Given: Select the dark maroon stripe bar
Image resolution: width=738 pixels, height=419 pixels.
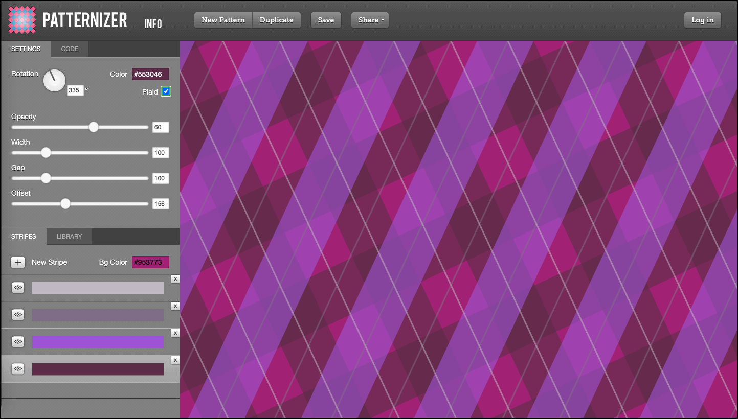Looking at the screenshot, I should 98,369.
